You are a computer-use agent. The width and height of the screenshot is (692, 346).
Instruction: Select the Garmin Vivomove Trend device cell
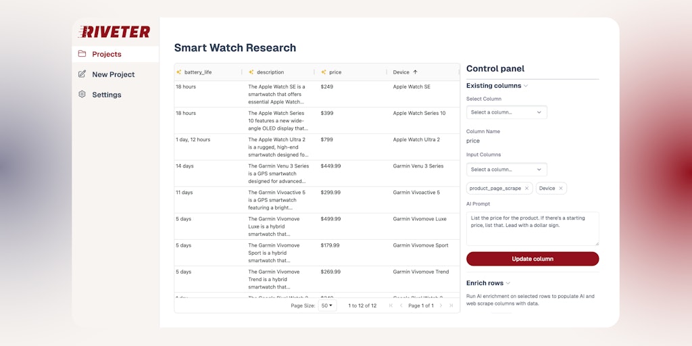pyautogui.click(x=420, y=272)
